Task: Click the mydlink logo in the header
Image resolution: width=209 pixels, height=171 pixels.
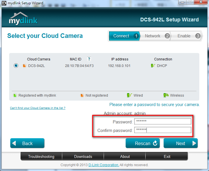Action: pos(23,19)
